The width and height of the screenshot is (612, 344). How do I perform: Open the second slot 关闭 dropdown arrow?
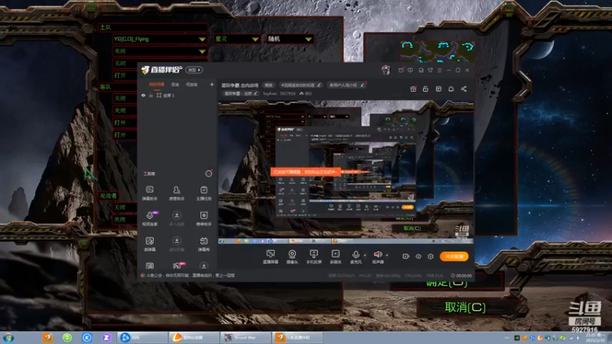click(x=202, y=51)
